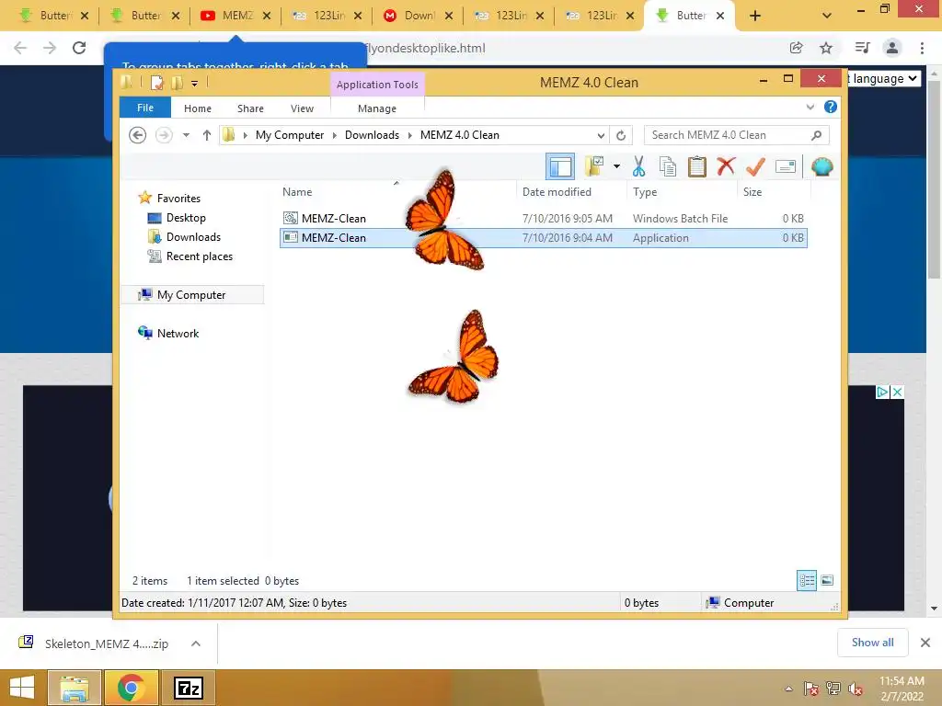Screen dimensions: 942x706
Task: Select the MEMZ-Clean Application file
Action: [543, 238]
